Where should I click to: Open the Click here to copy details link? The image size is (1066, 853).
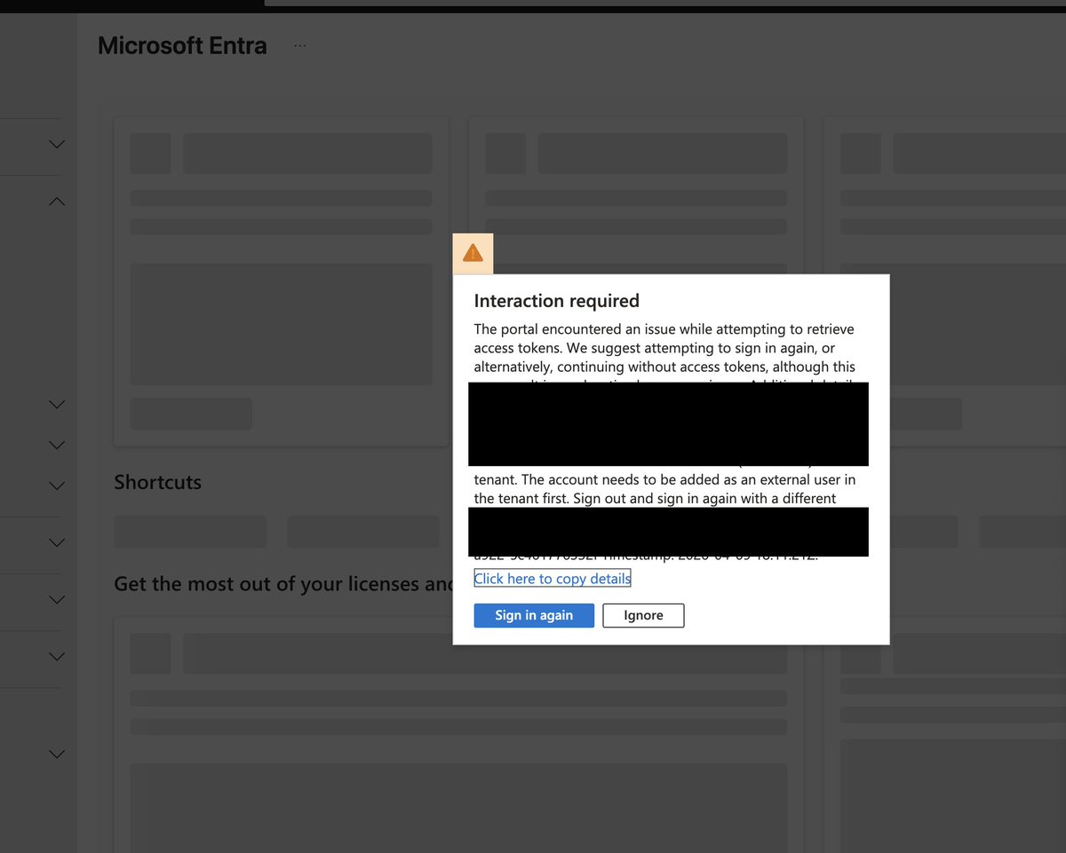(x=553, y=579)
